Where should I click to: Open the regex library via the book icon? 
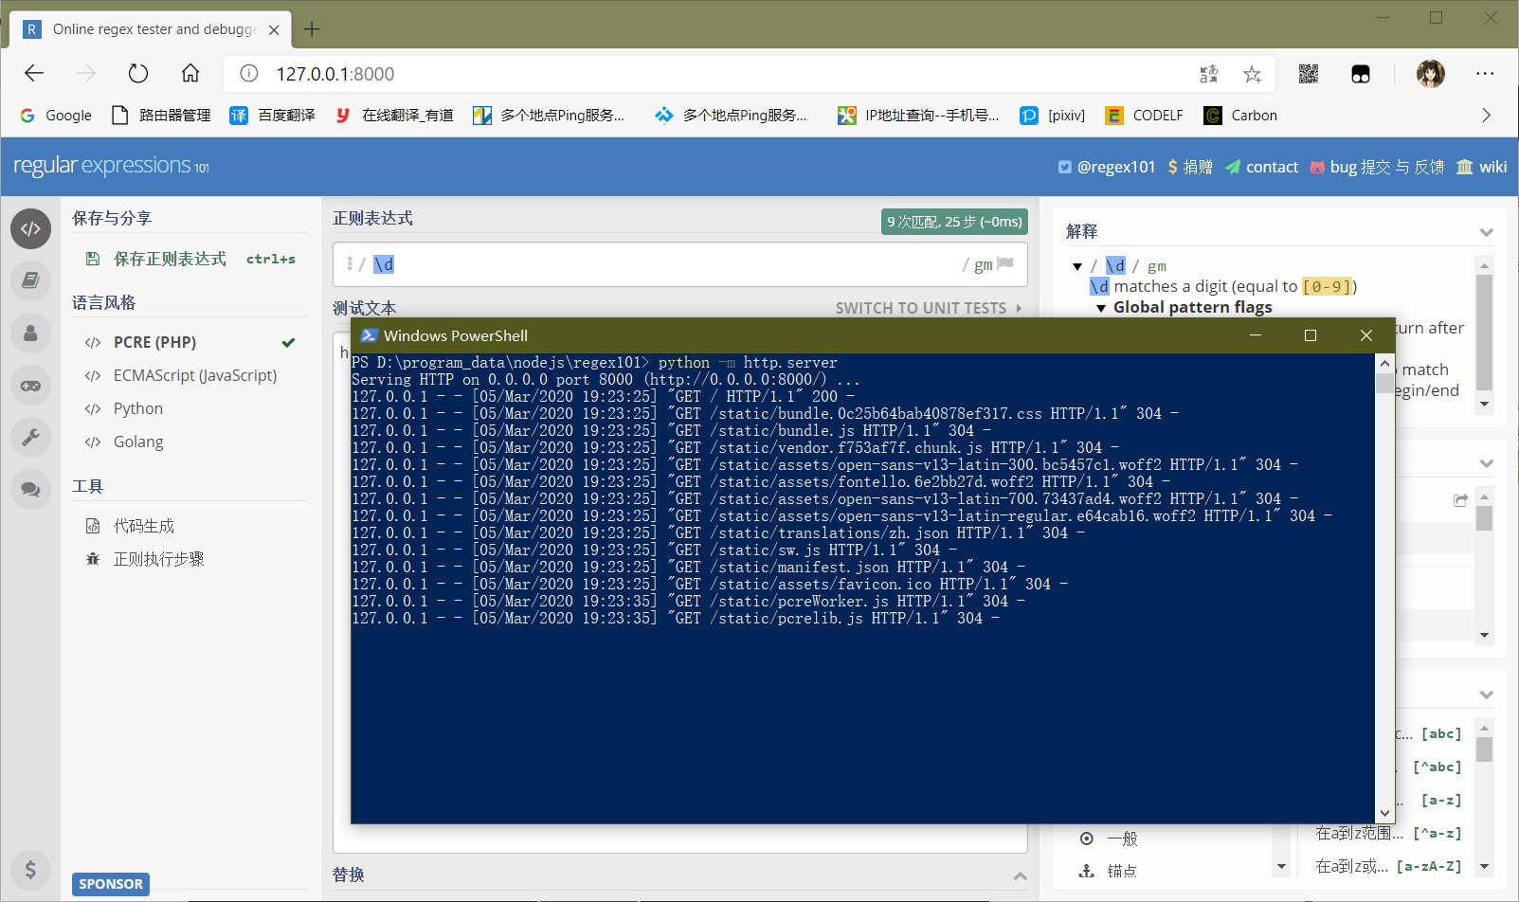click(x=30, y=280)
